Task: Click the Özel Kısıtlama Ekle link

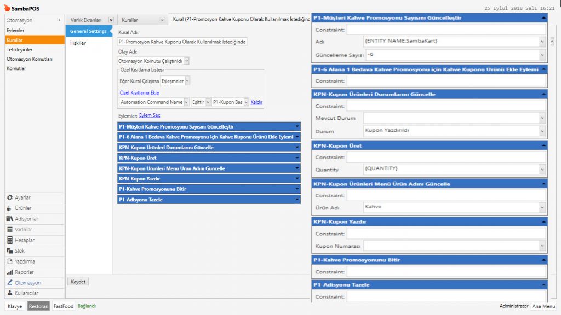Action: click(139, 92)
